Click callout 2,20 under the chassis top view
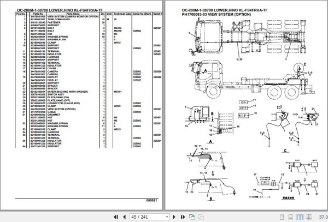 (x=239, y=59)
